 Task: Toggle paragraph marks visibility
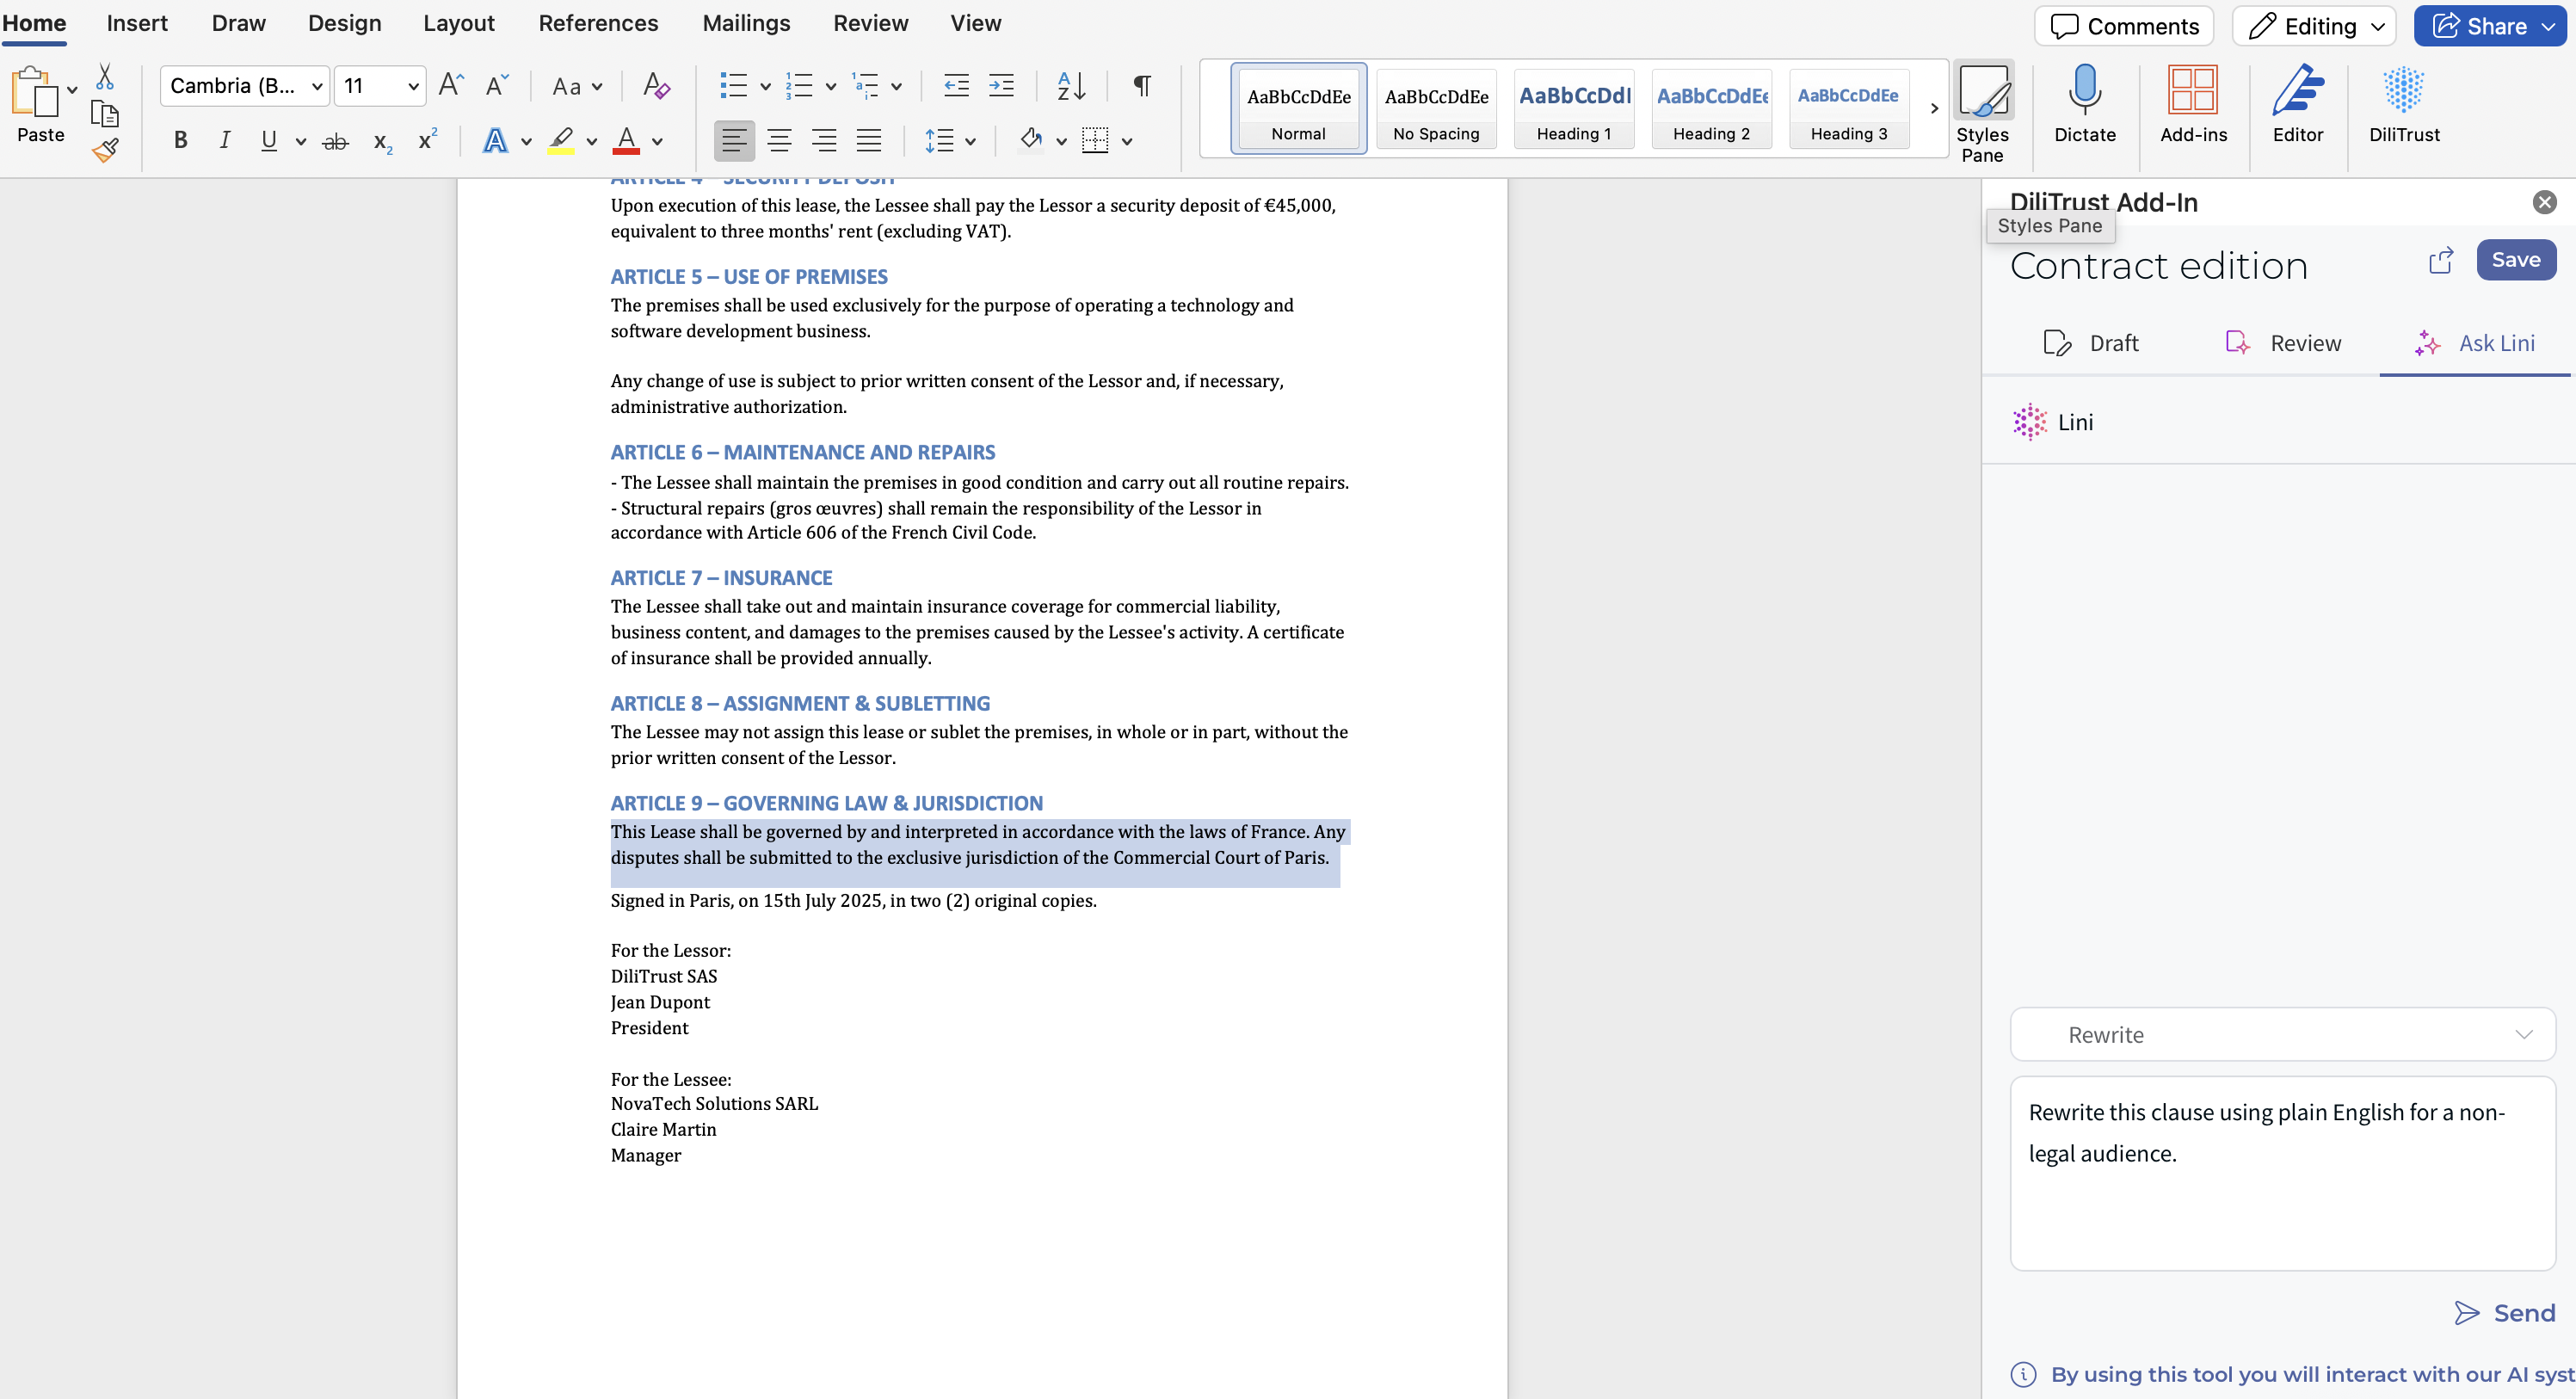click(x=1141, y=86)
